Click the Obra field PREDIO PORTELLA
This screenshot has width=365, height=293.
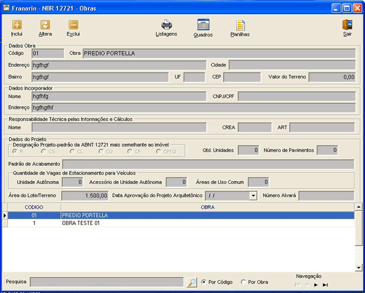219,53
